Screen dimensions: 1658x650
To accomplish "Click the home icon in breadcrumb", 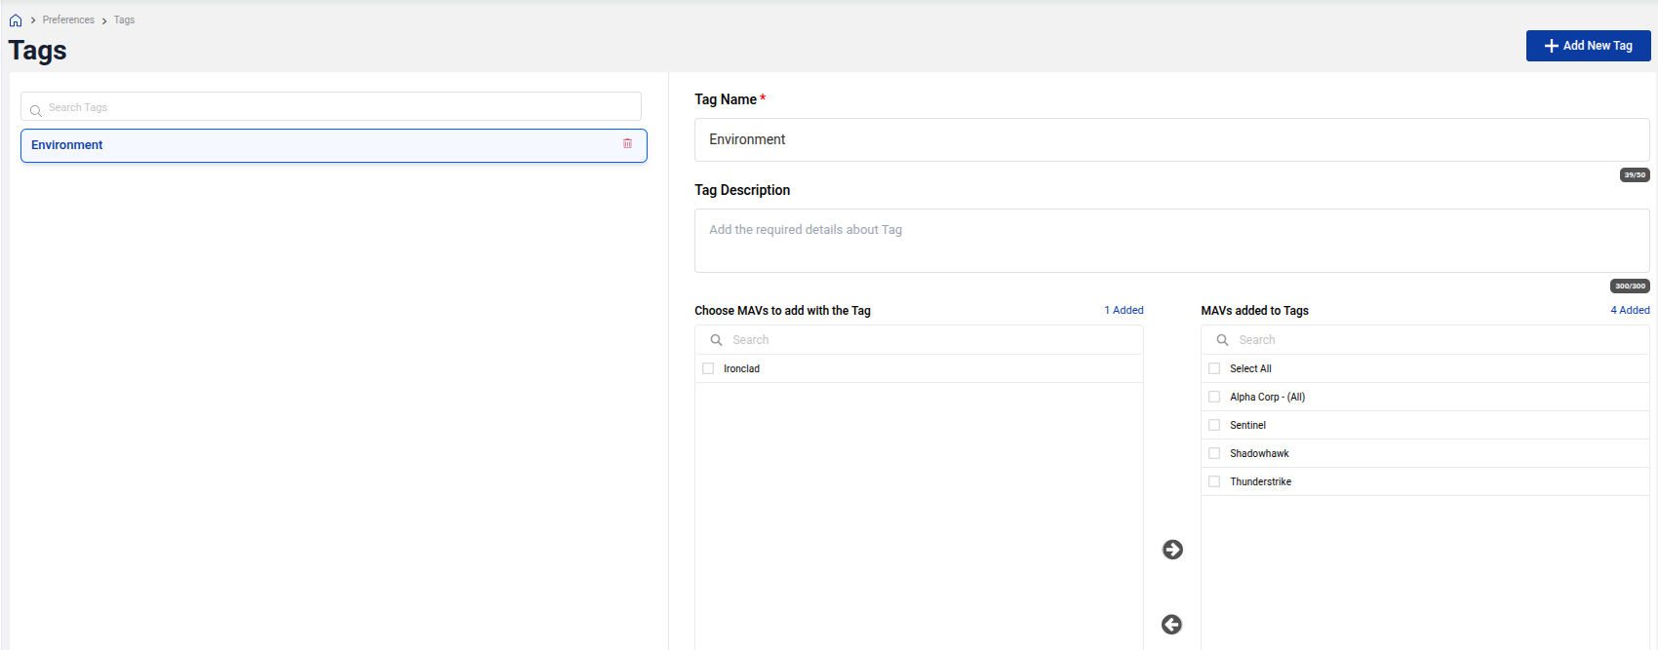I will point(16,20).
